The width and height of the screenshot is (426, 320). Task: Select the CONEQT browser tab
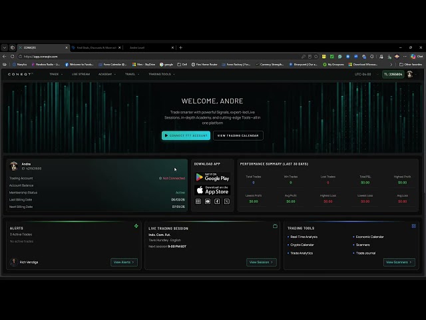point(43,47)
